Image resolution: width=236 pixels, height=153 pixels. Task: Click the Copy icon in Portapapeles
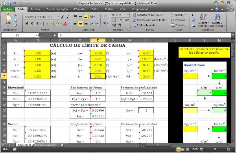click(15, 20)
